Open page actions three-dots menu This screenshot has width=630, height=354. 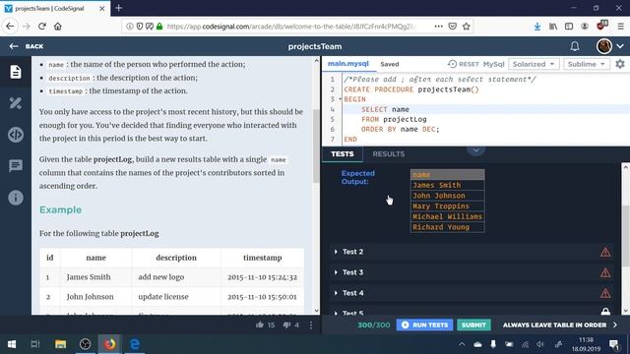point(438,27)
